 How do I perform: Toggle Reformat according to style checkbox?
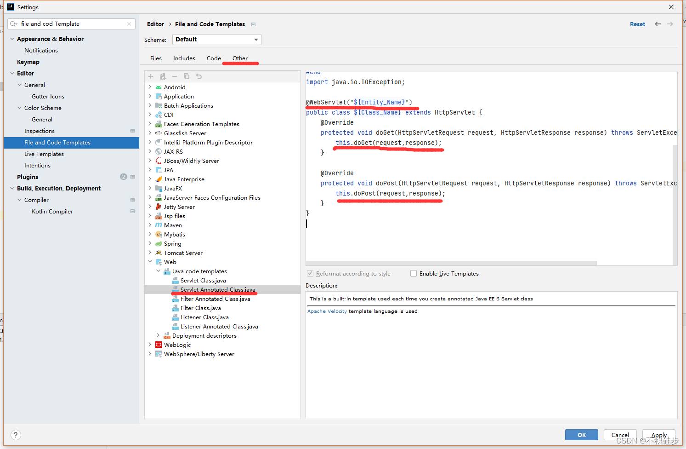310,273
